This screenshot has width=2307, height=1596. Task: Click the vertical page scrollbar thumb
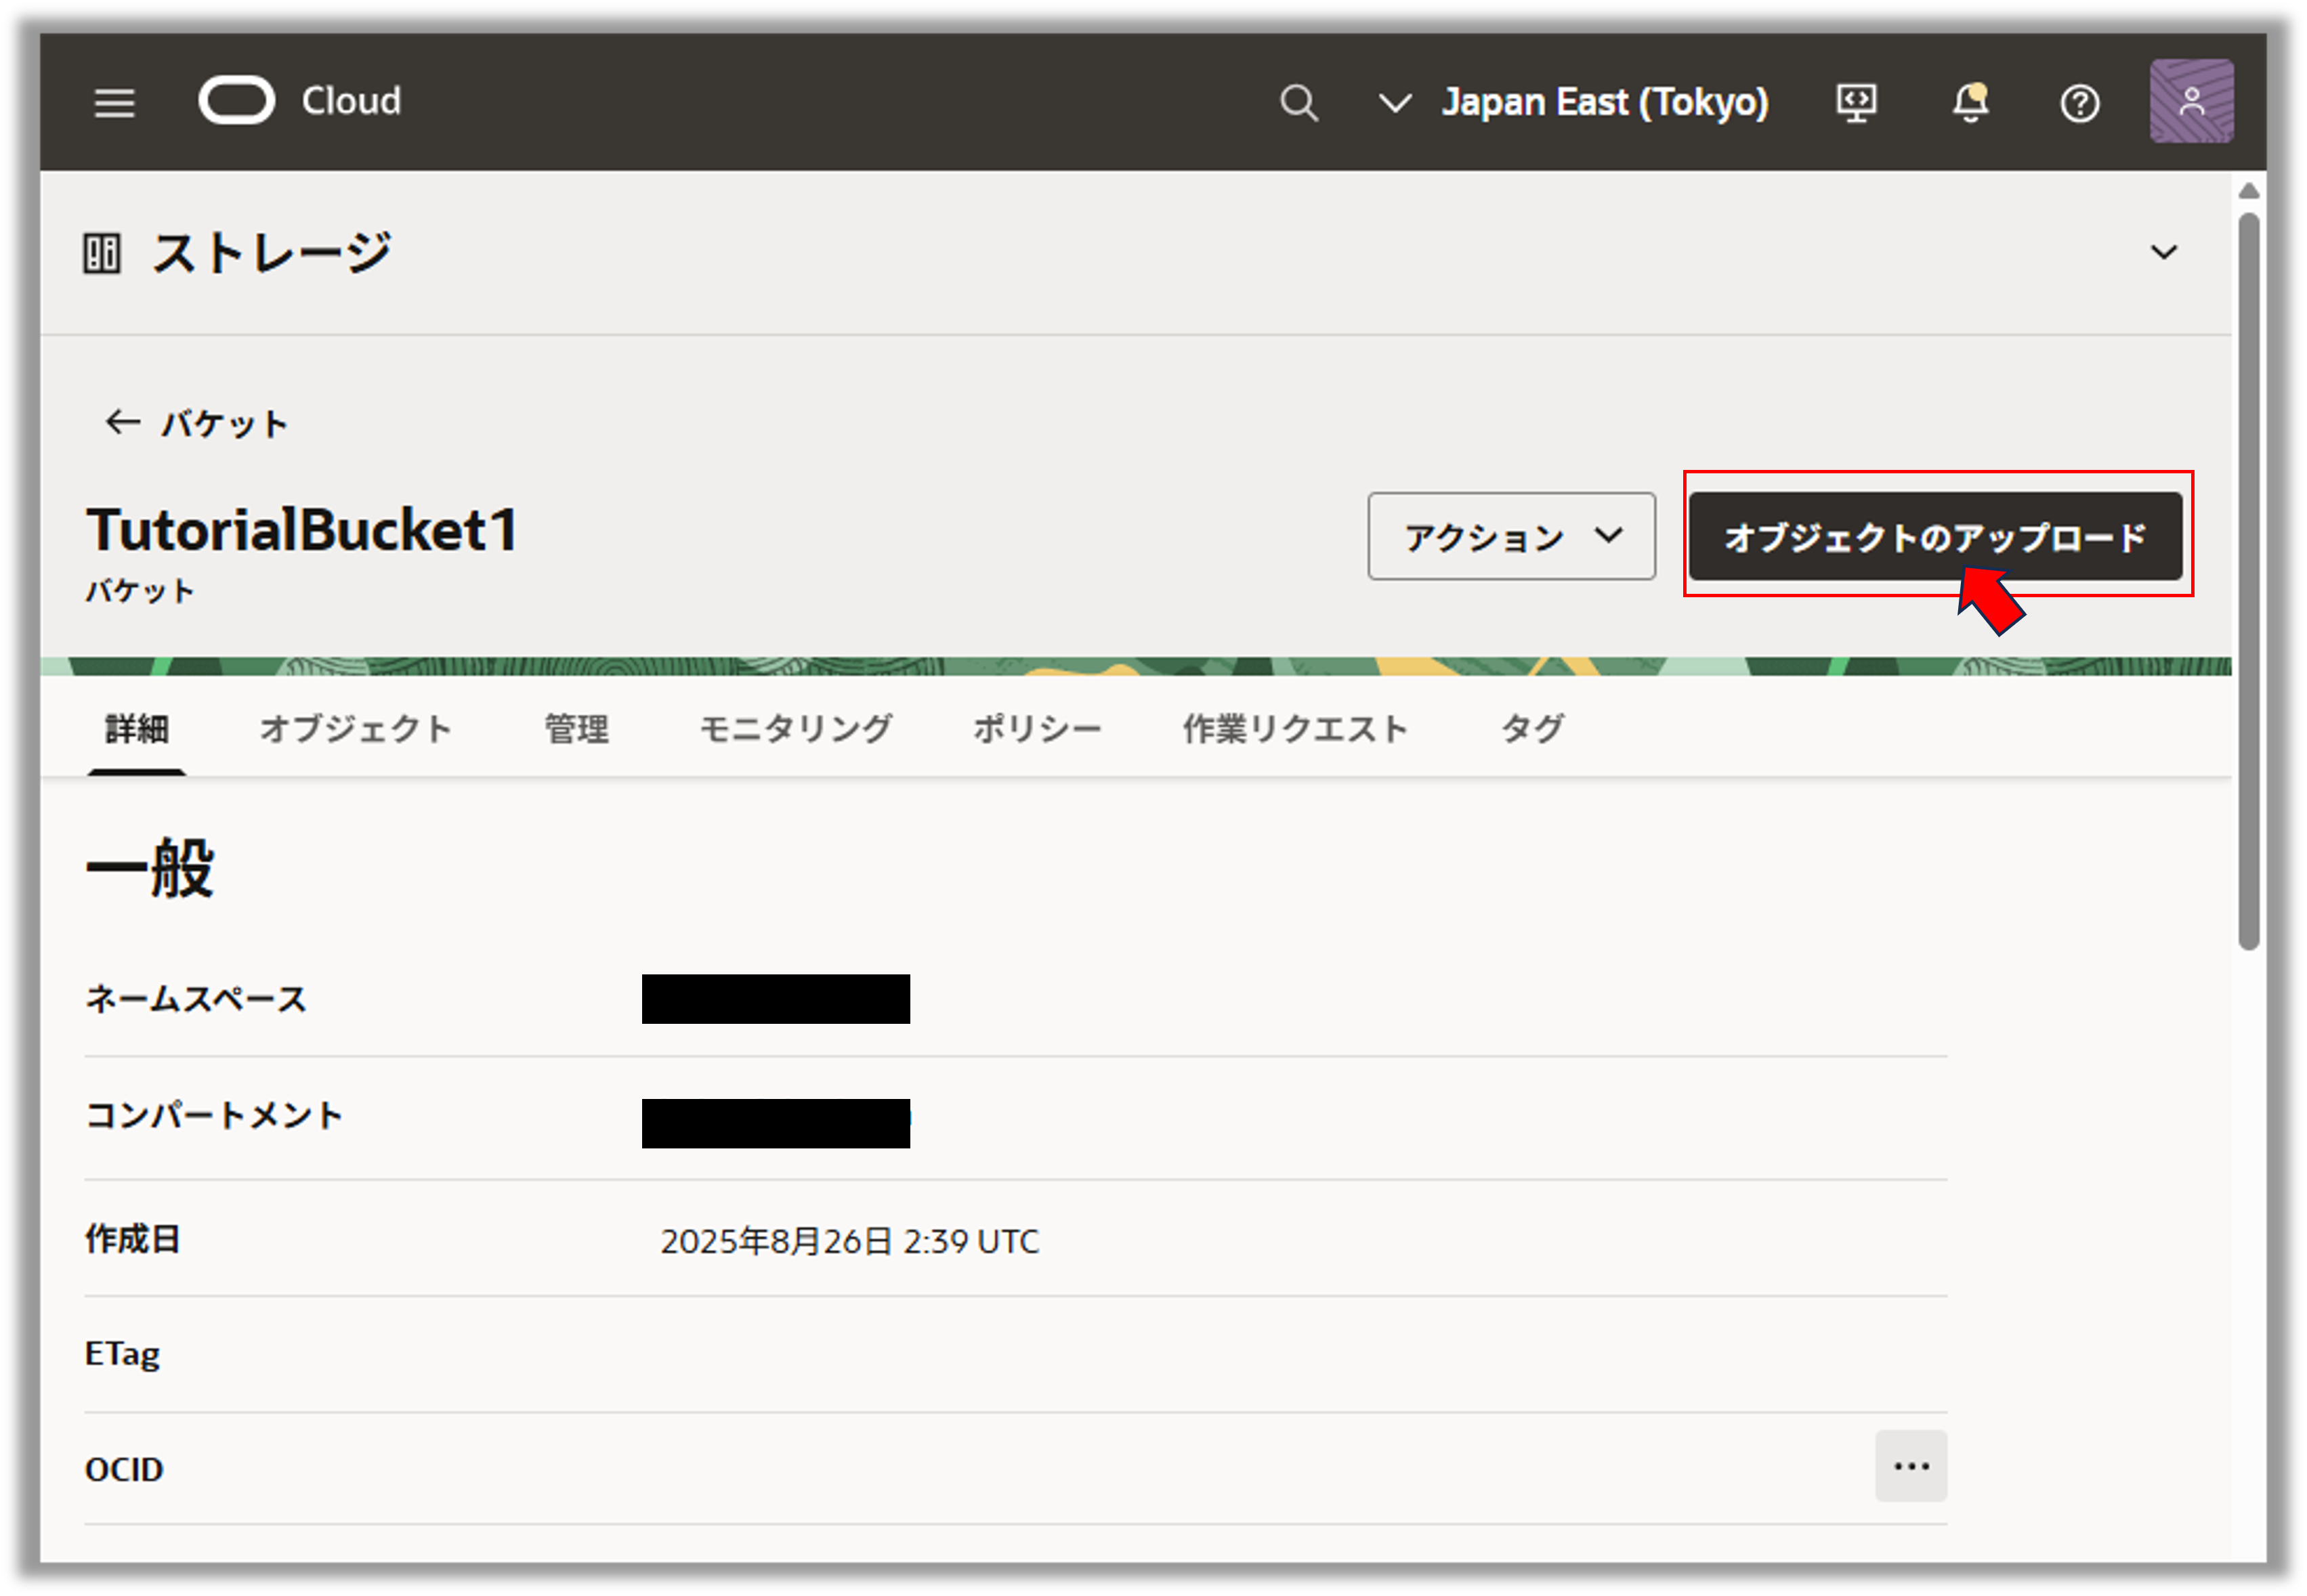pos(2248,580)
